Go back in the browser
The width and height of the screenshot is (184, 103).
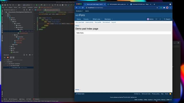76,8
